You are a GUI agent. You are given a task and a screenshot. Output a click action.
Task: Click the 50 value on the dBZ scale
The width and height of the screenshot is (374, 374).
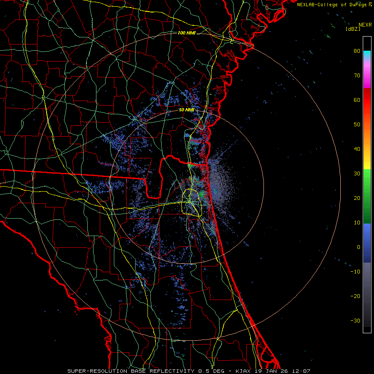coord(357,125)
